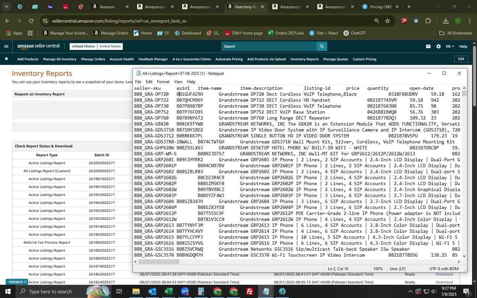Click the browser page vertical scrollbar
The image size is (477, 298).
[474, 76]
